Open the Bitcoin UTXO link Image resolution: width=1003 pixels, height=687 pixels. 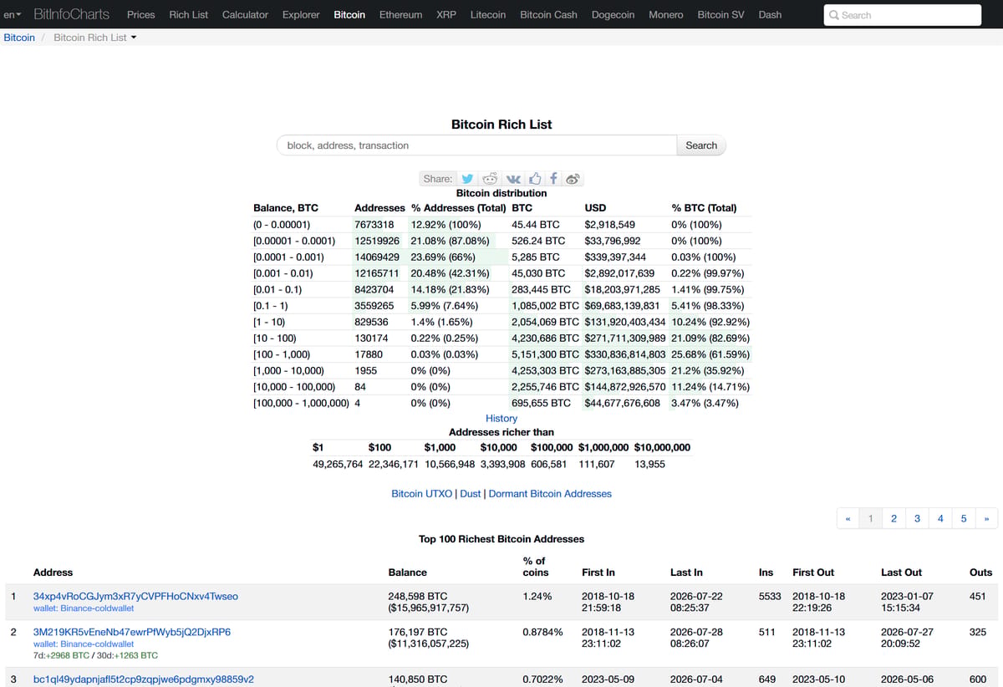(423, 494)
